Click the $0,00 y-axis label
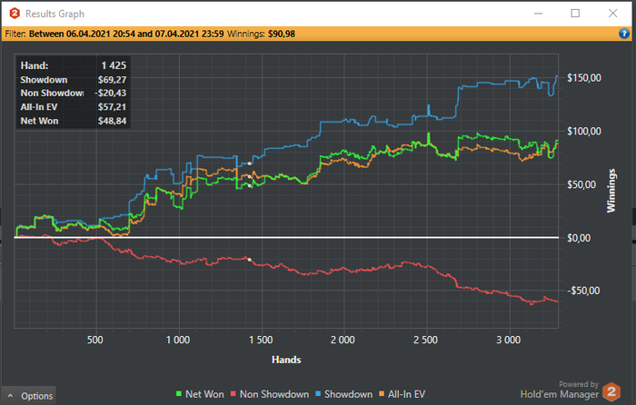The image size is (636, 405). [x=579, y=238]
